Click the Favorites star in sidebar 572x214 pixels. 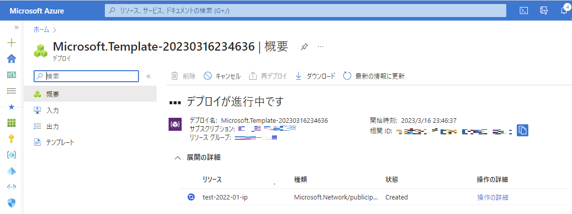[x=12, y=107]
